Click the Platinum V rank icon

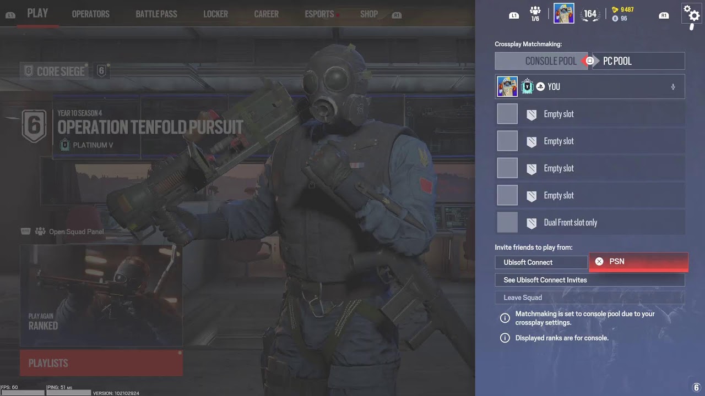[x=64, y=145]
